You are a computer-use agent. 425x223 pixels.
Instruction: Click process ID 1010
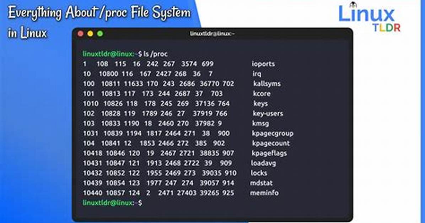(91, 103)
